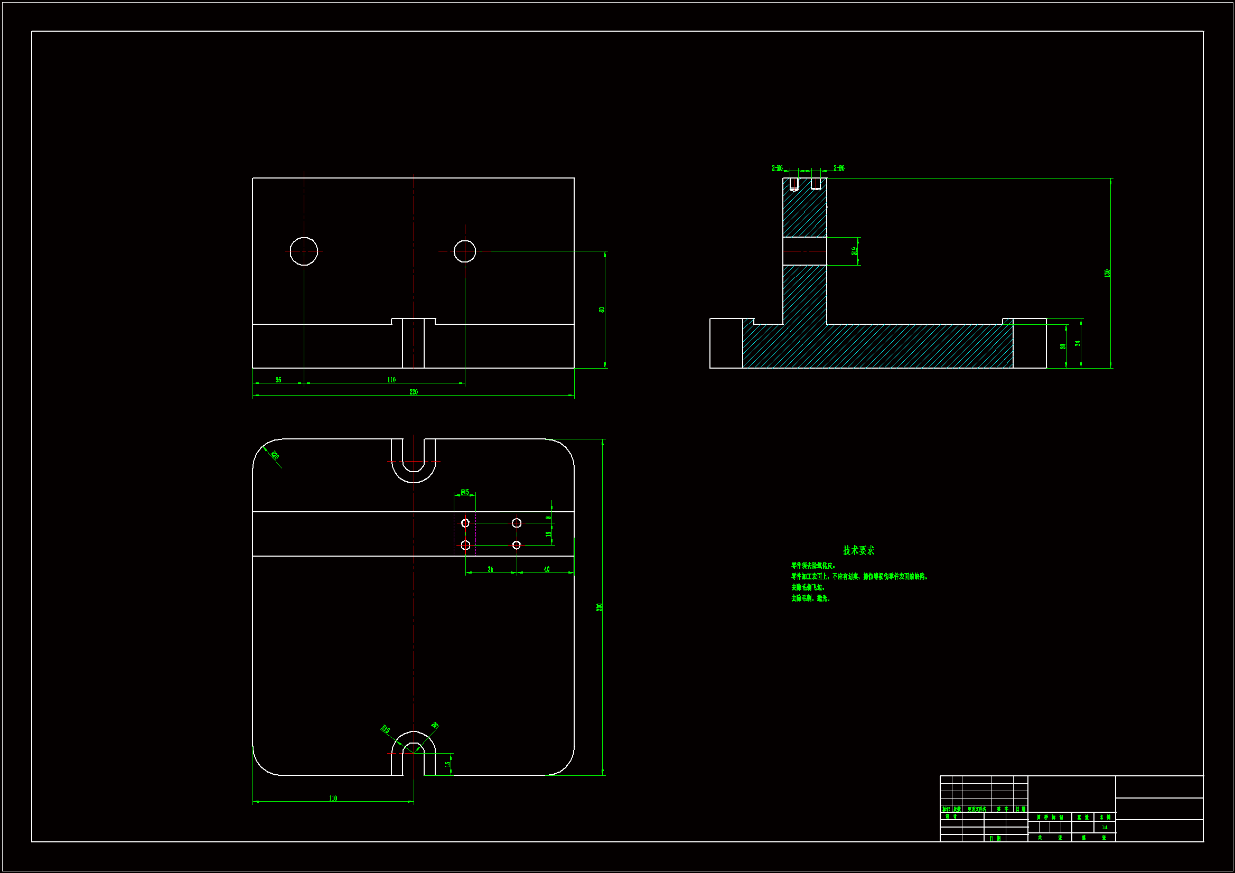Select the 40 dimension in top view
The height and width of the screenshot is (873, 1235).
coord(547,569)
